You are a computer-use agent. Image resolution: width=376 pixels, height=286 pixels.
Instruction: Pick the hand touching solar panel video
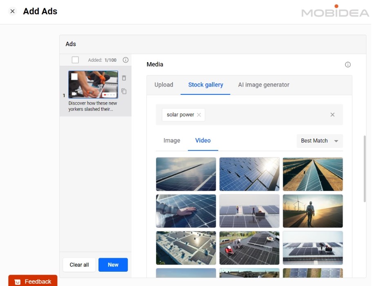(186, 211)
